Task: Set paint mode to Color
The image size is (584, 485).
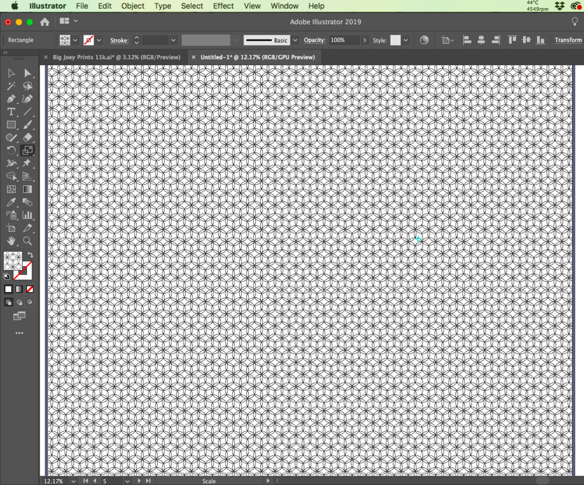Action: pyautogui.click(x=8, y=289)
